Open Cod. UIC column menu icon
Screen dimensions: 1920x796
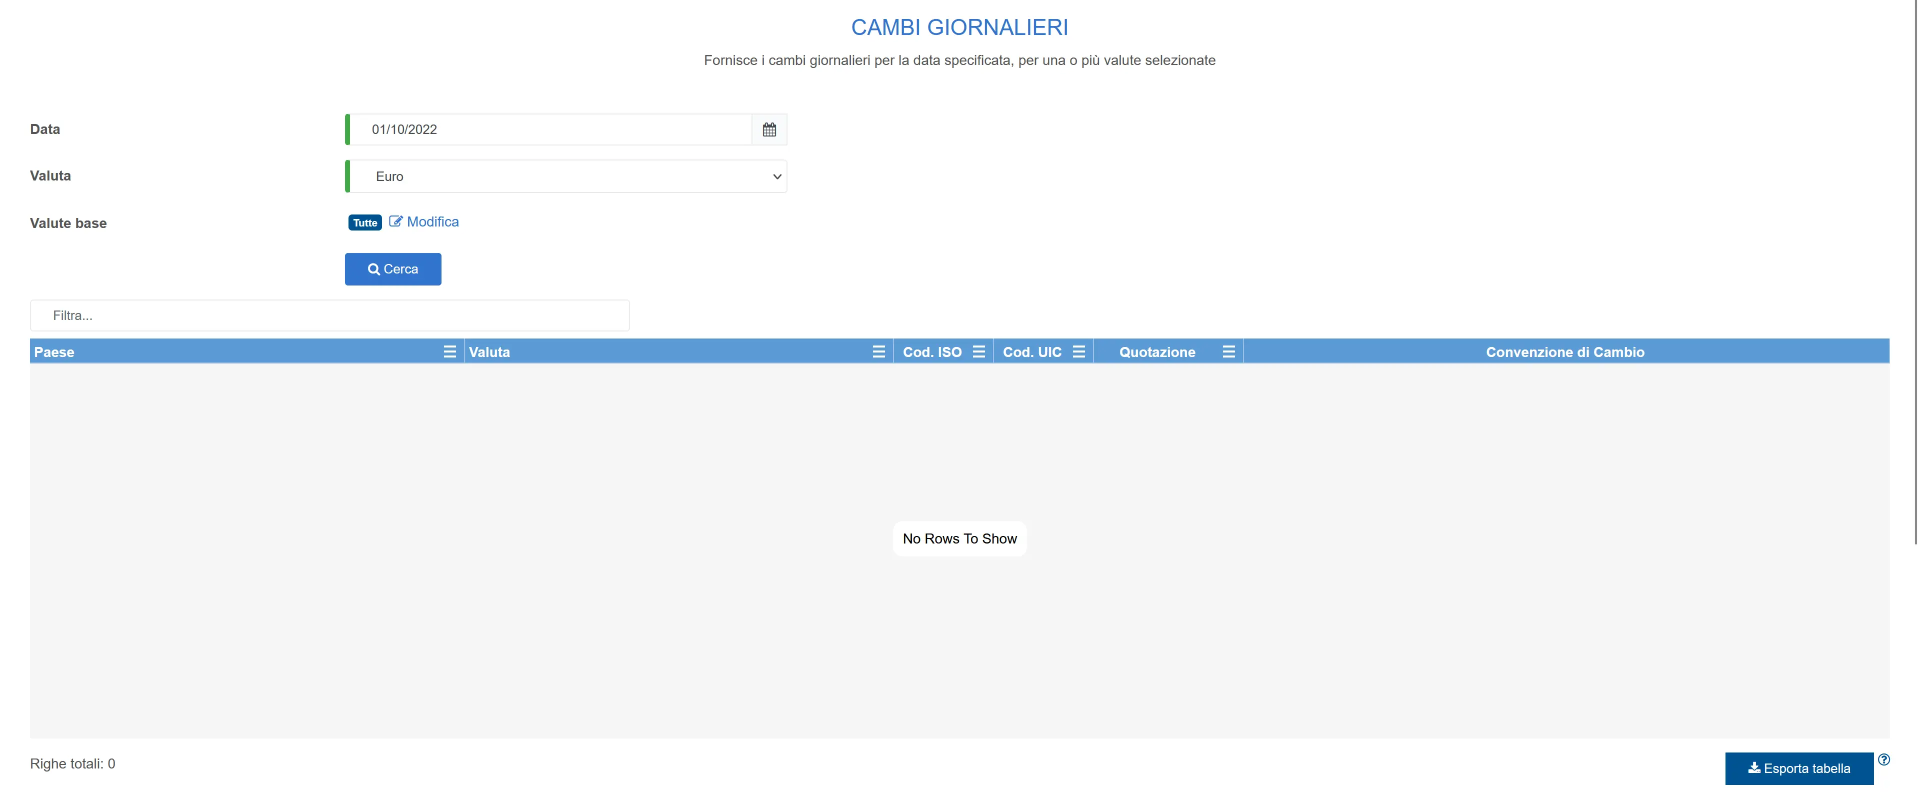[1078, 352]
